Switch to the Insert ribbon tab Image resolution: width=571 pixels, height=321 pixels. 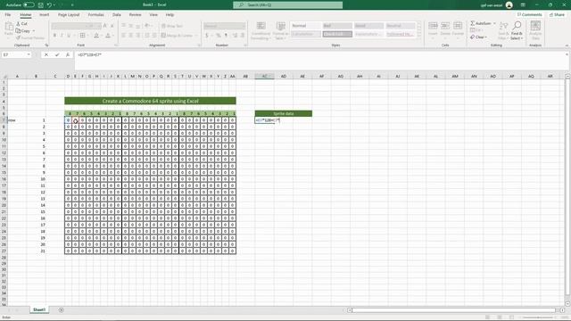coord(44,15)
